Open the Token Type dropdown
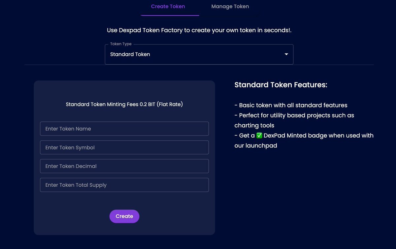Viewport: 396px width, 249px height. [x=199, y=54]
